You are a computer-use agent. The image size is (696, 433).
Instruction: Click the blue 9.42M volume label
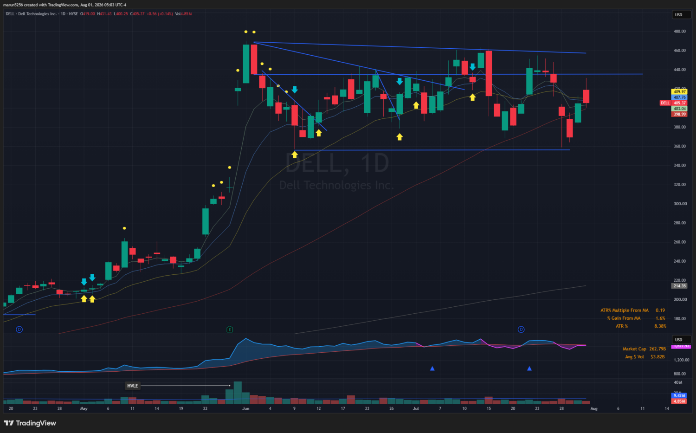click(680, 396)
